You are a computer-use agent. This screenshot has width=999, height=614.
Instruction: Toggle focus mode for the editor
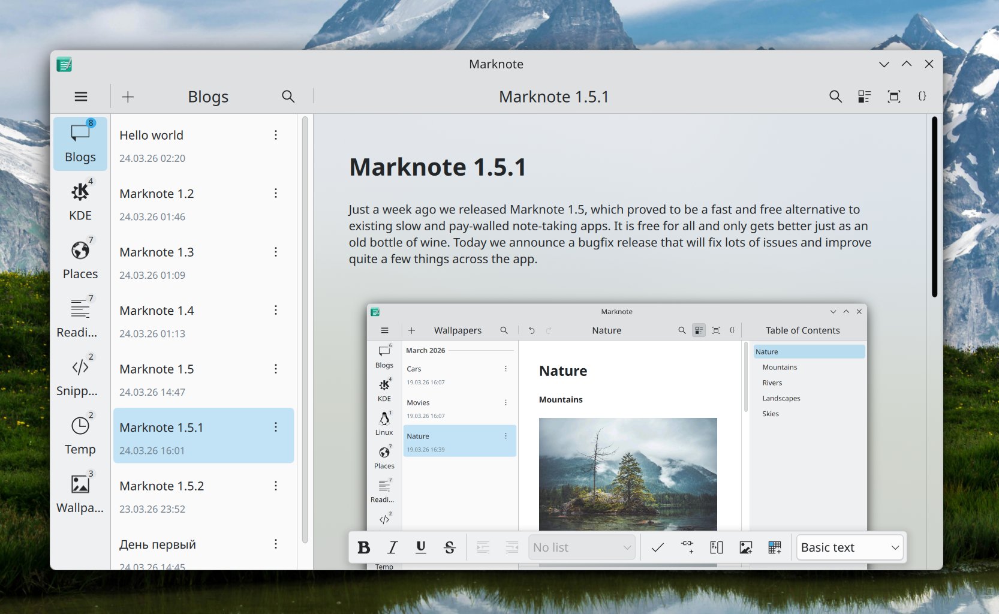click(x=893, y=97)
